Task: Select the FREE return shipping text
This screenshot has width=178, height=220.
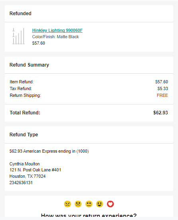Action: pos(162,95)
